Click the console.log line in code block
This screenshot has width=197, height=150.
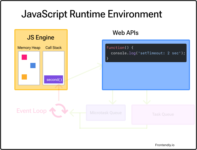(148, 53)
